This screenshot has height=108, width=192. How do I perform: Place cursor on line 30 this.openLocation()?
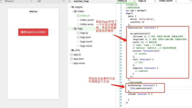pos(141,88)
